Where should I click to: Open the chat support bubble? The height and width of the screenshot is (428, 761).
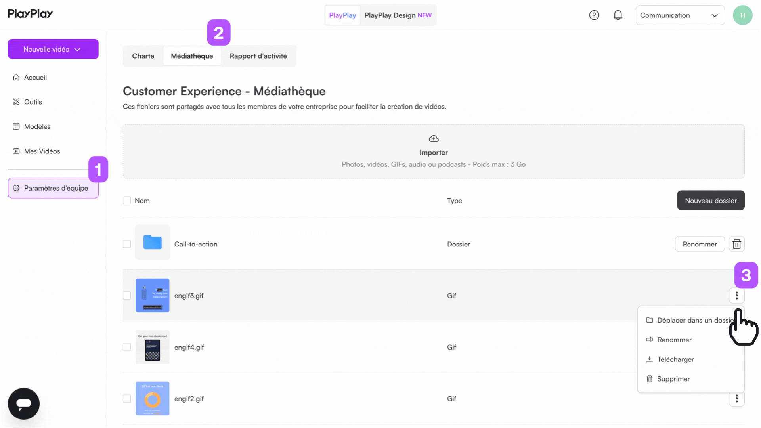point(24,403)
